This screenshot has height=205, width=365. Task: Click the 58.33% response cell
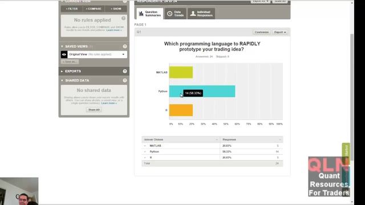227,151
